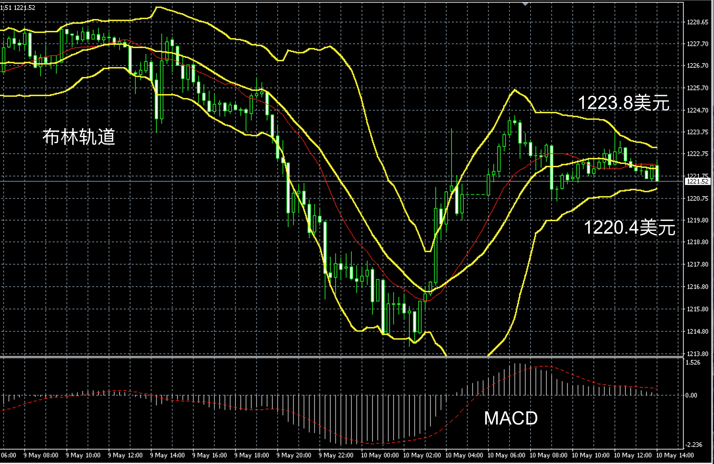The height and width of the screenshot is (464, 714).
Task: Select the 1220.4美元 text label
Action: point(629,227)
